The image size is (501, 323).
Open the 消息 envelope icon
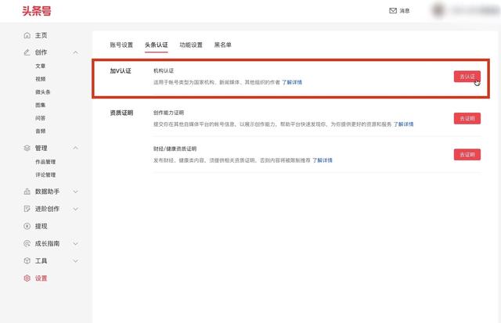click(393, 11)
